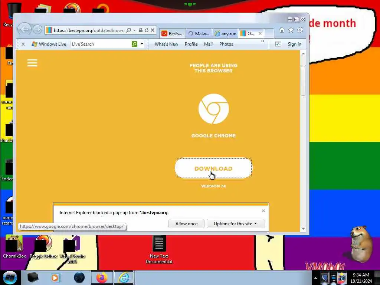Expand the Live Search options dropdown
The image size is (380, 285).
click(142, 44)
